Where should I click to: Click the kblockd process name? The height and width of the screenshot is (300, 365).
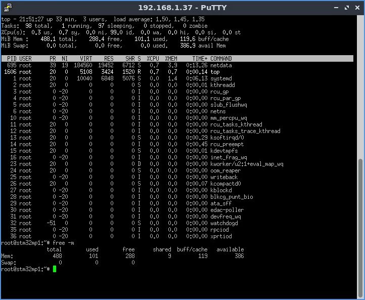[221, 190]
